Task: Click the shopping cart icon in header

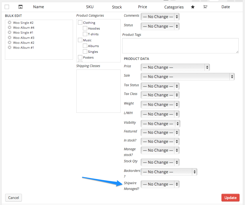Action: [x=205, y=7]
